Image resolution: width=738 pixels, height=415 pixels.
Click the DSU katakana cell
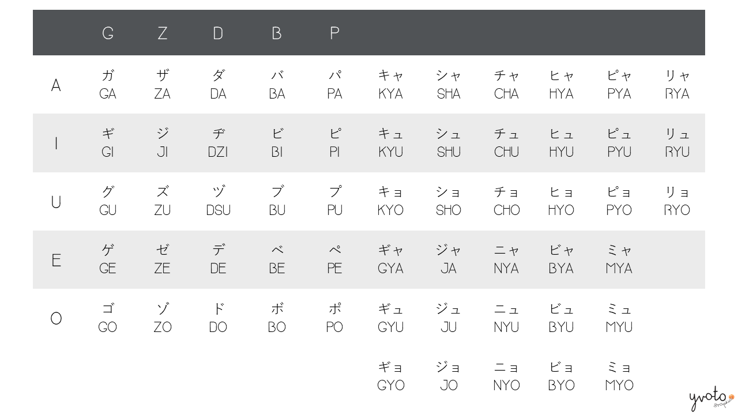coord(218,201)
